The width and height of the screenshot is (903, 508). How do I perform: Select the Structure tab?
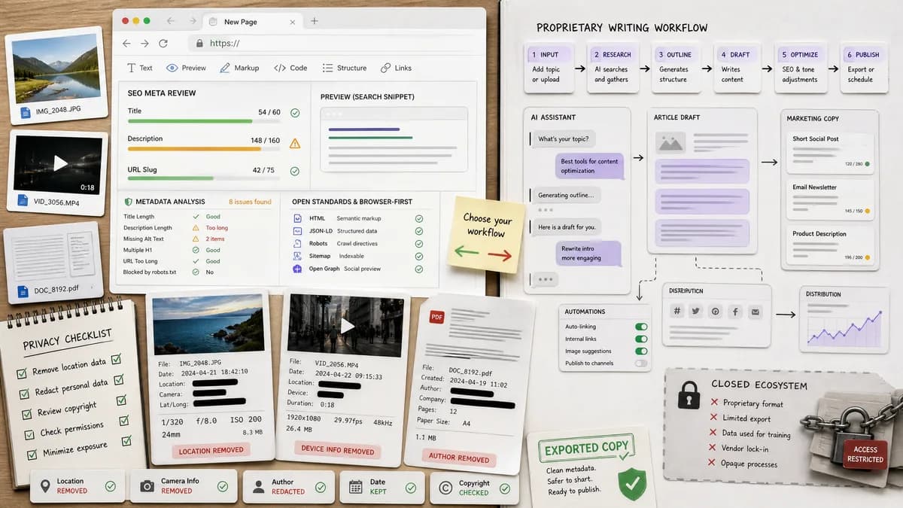pyautogui.click(x=345, y=68)
